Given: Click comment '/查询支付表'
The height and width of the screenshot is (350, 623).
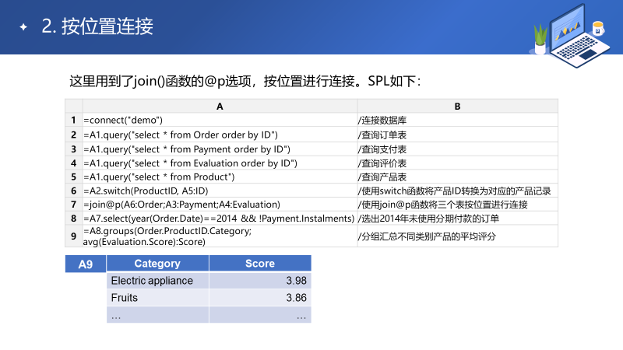Looking at the screenshot, I should (382, 149).
